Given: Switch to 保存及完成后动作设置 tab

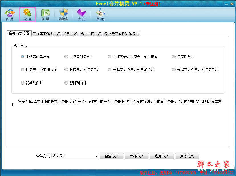Looking at the screenshot, I should tap(122, 34).
